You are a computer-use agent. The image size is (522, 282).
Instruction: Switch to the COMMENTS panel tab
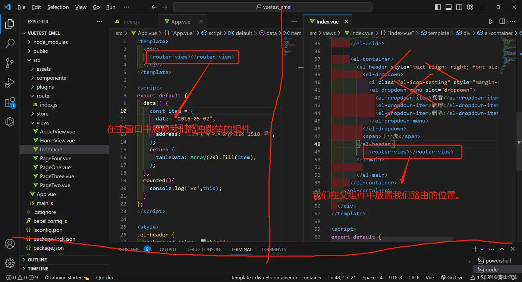click(274, 249)
